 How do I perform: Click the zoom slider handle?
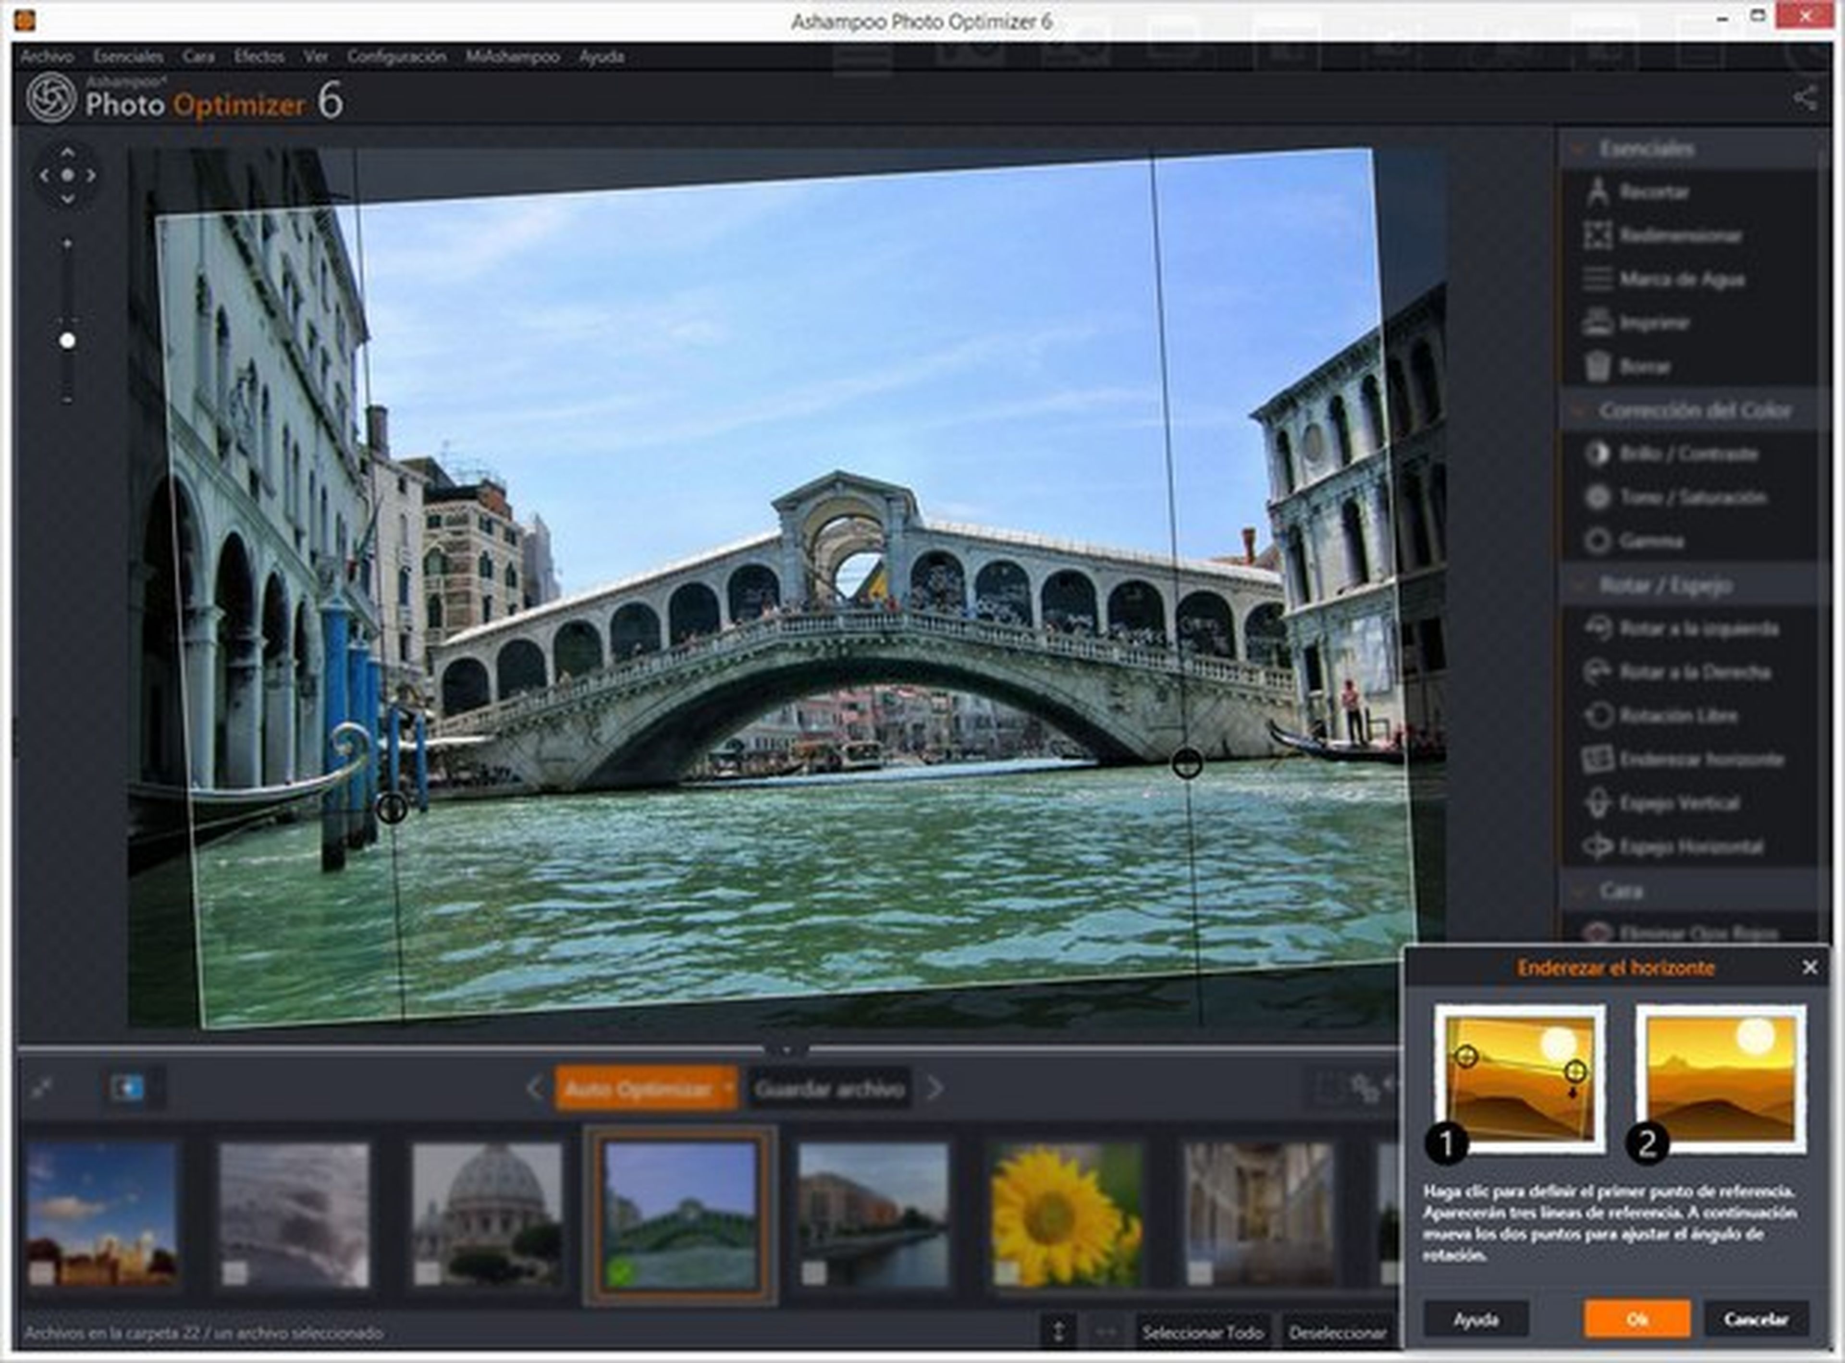[x=68, y=341]
